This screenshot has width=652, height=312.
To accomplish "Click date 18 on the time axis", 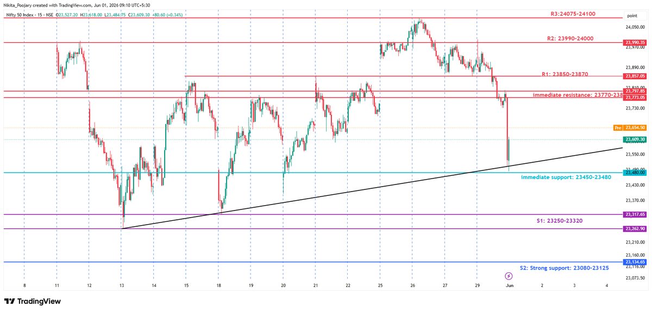I will [218, 285].
